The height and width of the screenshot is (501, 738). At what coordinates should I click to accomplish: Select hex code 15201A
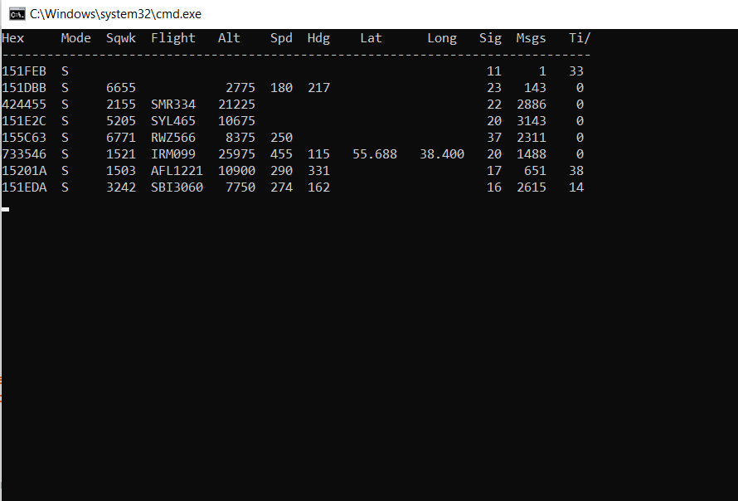(24, 170)
